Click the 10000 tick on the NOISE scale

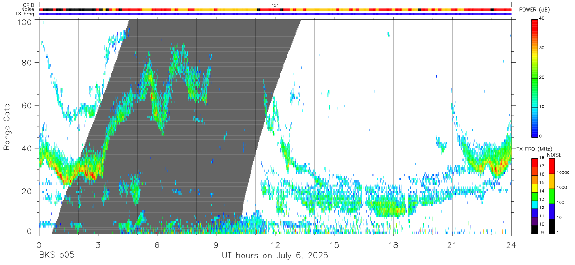pyautogui.click(x=562, y=172)
